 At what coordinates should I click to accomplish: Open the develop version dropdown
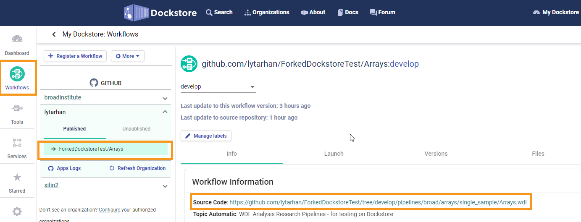[x=218, y=87]
